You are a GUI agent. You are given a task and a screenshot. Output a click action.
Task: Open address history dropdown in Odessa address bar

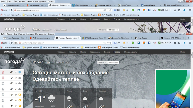108,43
